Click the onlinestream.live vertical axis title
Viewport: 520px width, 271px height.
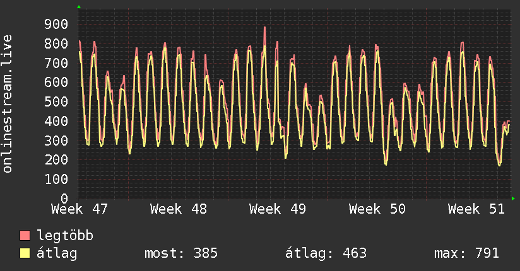pos(7,104)
